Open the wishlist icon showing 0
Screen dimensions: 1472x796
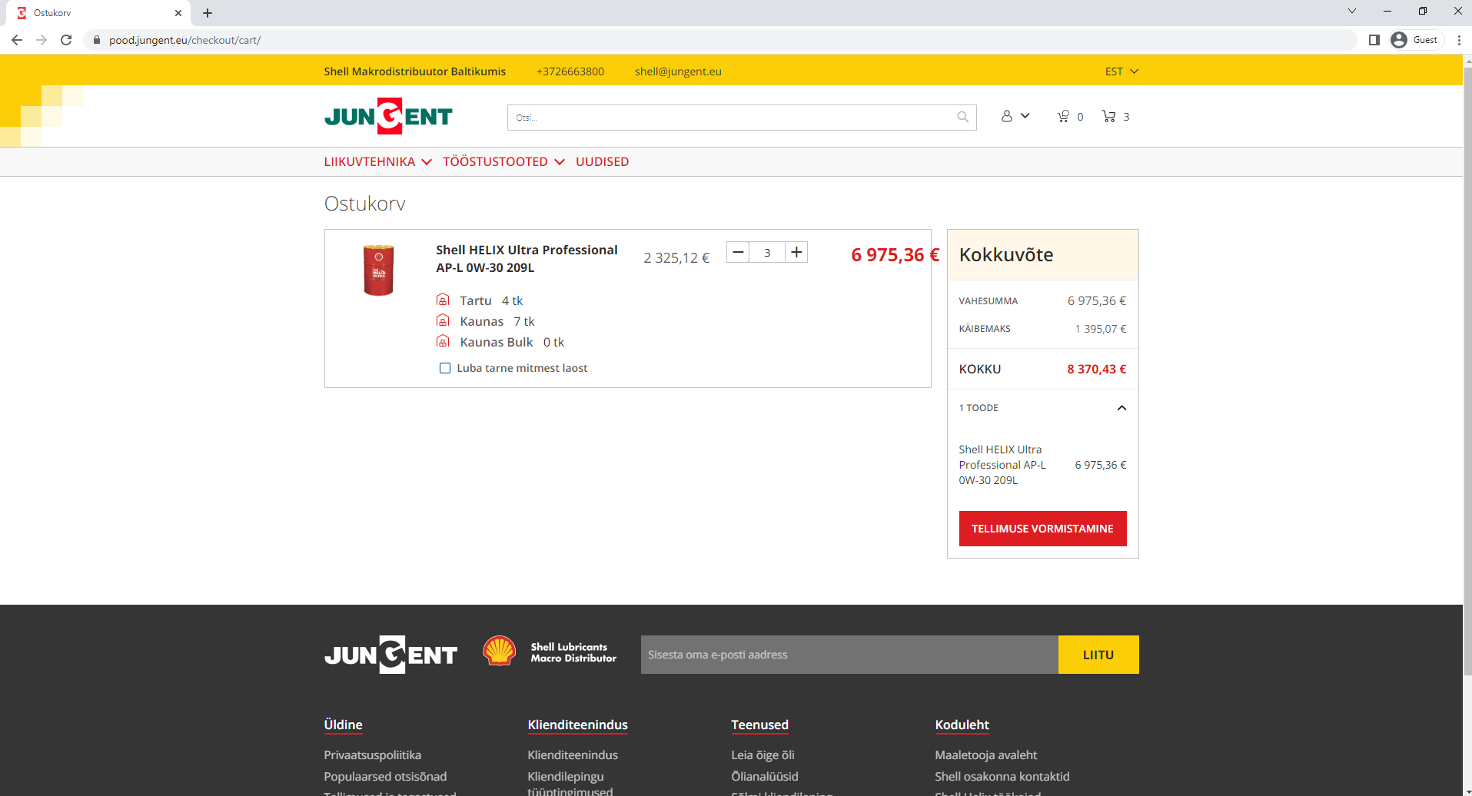click(1064, 116)
